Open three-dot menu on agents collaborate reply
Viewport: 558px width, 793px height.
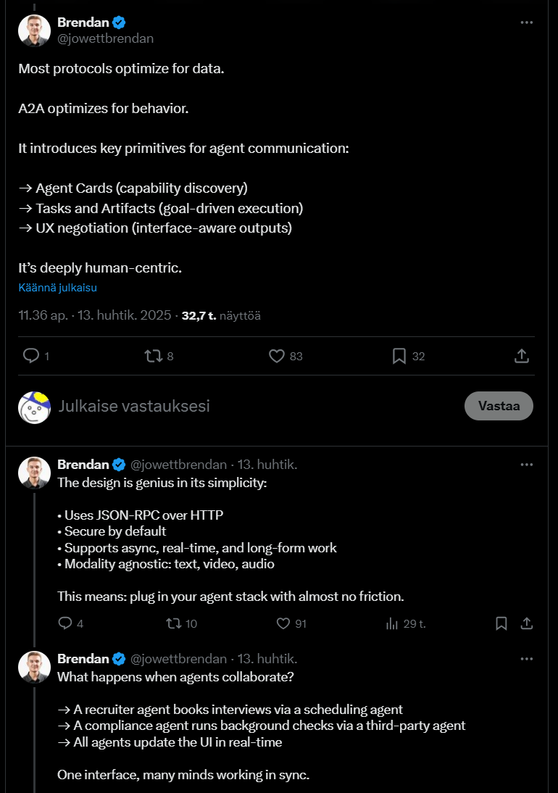[x=527, y=659]
